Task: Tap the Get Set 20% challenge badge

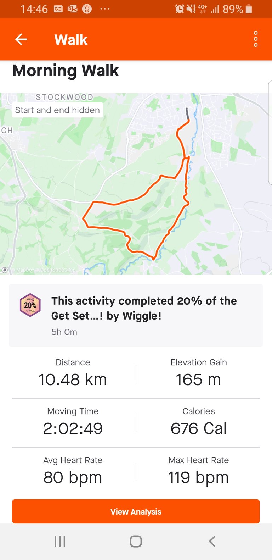Action: 30,305
